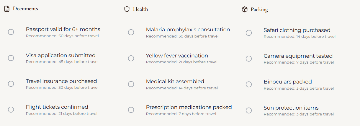The height and width of the screenshot is (126, 360).
Task: Click the Packing box icon
Action: pyautogui.click(x=244, y=10)
